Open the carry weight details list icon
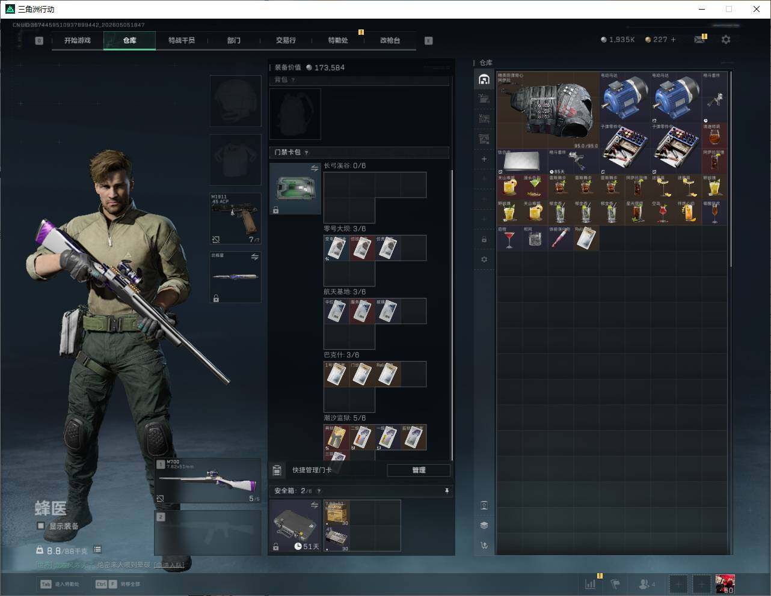This screenshot has height=596, width=771. pos(97,550)
